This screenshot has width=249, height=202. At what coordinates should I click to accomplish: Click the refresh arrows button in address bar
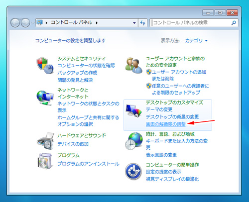(142, 23)
